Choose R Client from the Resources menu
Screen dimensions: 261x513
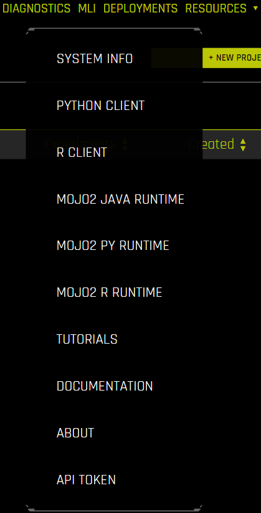pos(82,152)
